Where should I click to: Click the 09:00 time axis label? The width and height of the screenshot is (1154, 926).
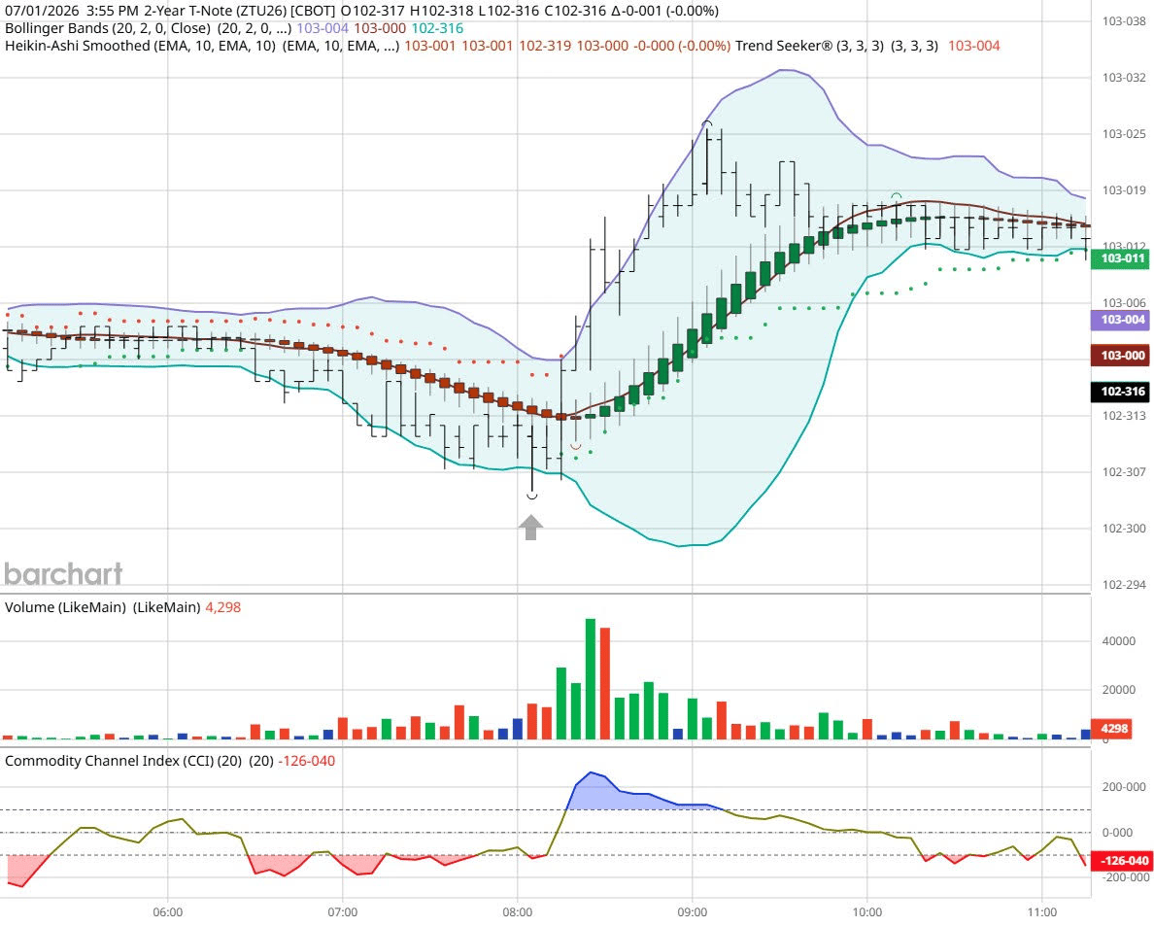[693, 912]
